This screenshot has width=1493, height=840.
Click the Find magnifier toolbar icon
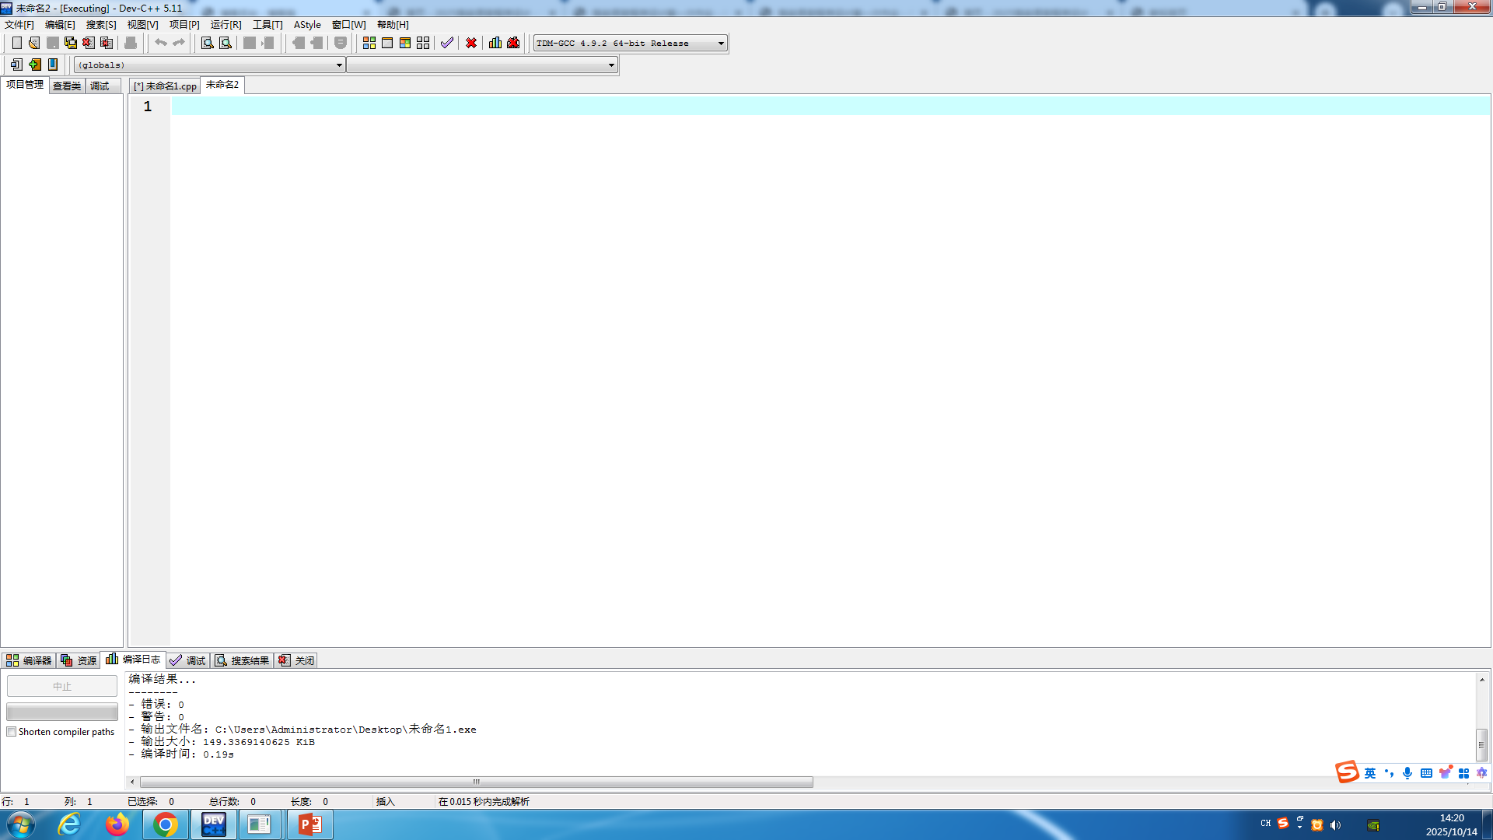click(x=208, y=43)
